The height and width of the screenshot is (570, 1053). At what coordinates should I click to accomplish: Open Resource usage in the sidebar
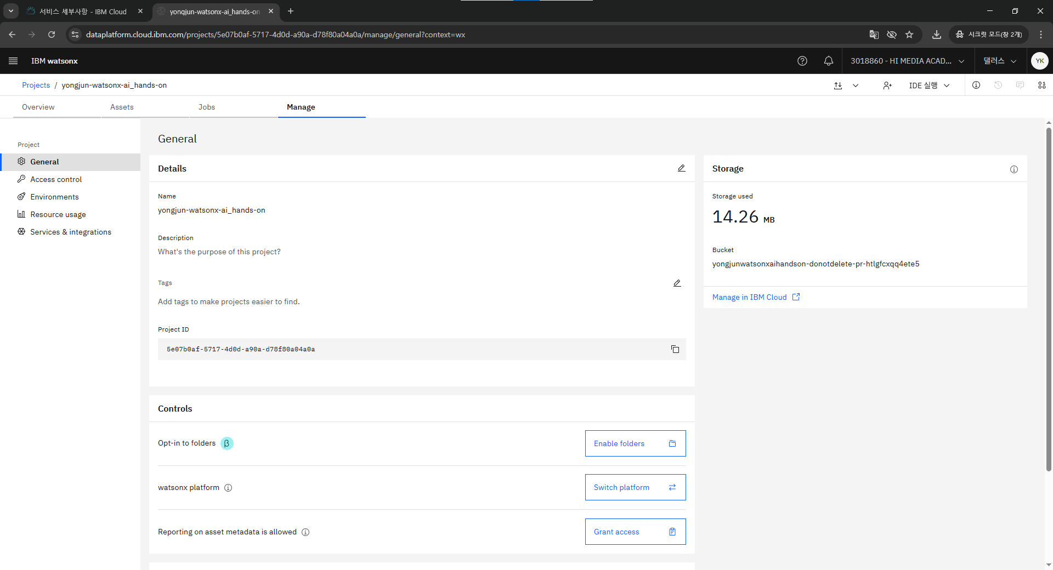70,214
